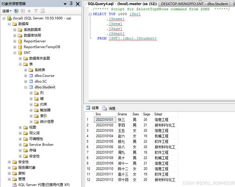Collapse the dbo.Student table node
This screenshot has height=187, width=235.
coord(26,87)
